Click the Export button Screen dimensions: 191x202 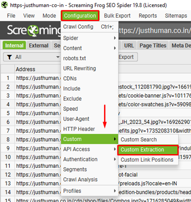coord(128,57)
